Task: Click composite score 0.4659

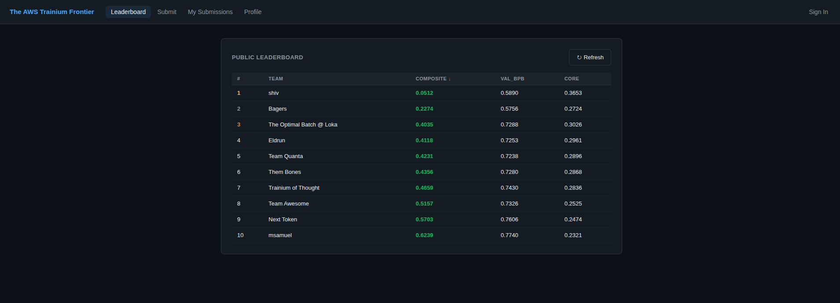Action: click(424, 188)
